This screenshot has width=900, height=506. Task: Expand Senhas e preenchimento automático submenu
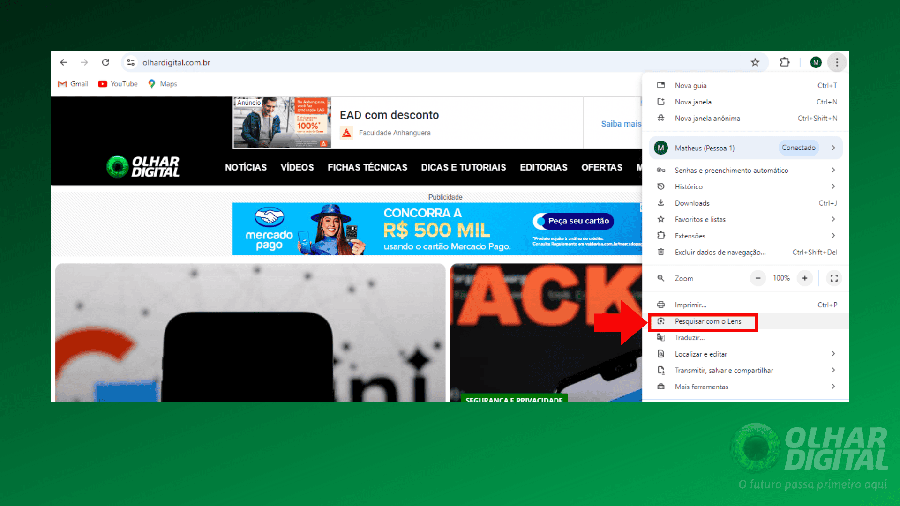pyautogui.click(x=833, y=170)
